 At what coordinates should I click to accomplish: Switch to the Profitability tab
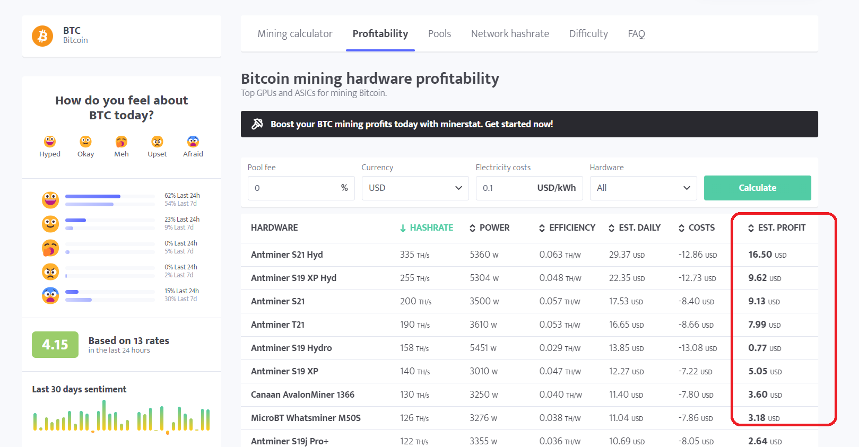click(380, 34)
